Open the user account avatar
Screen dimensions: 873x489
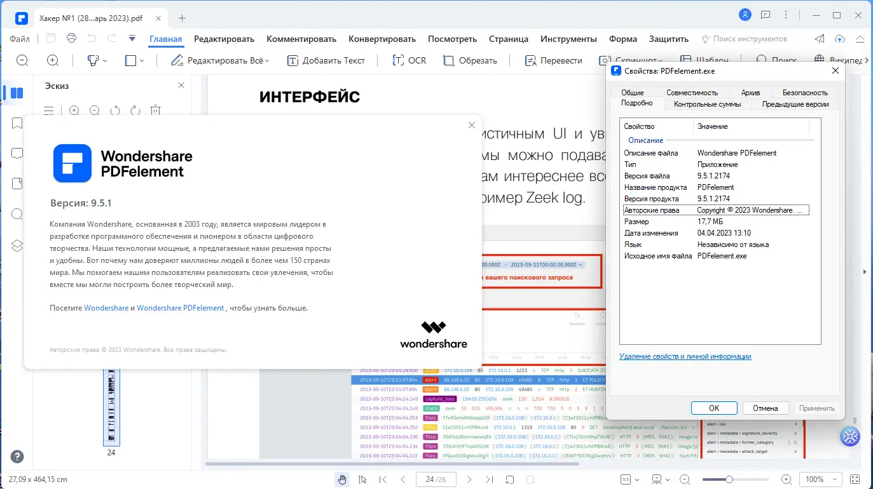pyautogui.click(x=745, y=15)
